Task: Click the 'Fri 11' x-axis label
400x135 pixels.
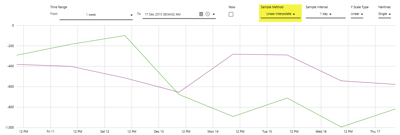Action: [x=51, y=131]
